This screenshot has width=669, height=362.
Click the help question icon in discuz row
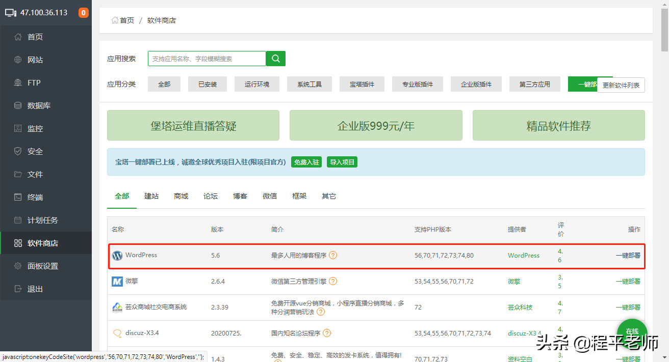tap(327, 333)
